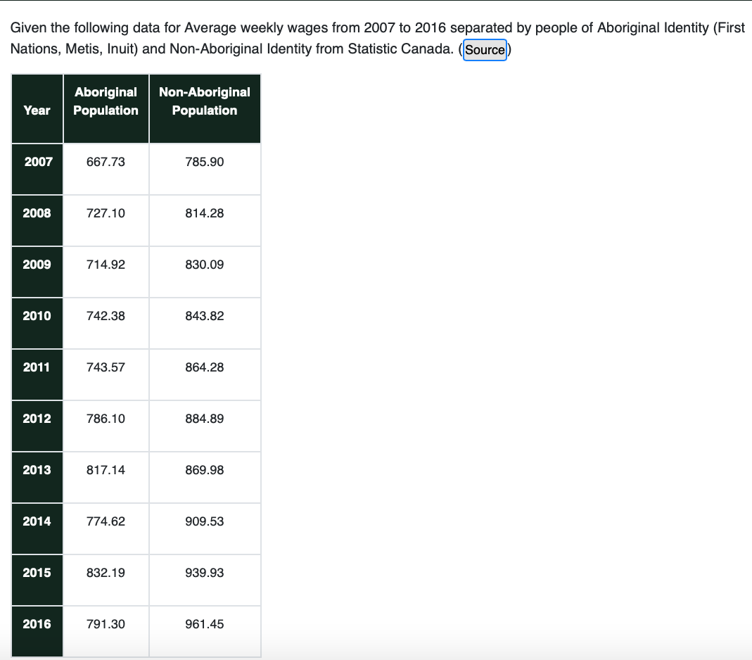Click the 884.89 wage value
752x660 pixels.
pyautogui.click(x=205, y=418)
